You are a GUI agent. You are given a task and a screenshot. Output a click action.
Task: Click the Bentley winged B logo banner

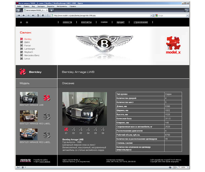click(104, 44)
